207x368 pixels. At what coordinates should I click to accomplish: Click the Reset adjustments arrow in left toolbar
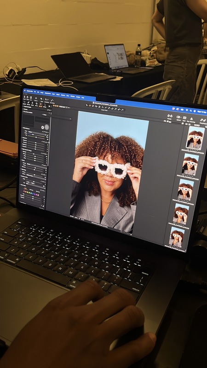coord(41,99)
